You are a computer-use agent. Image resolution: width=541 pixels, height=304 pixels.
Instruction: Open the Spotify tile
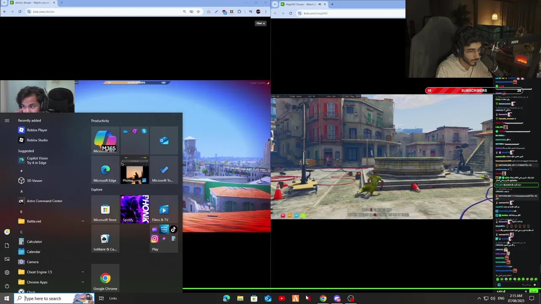tap(134, 209)
